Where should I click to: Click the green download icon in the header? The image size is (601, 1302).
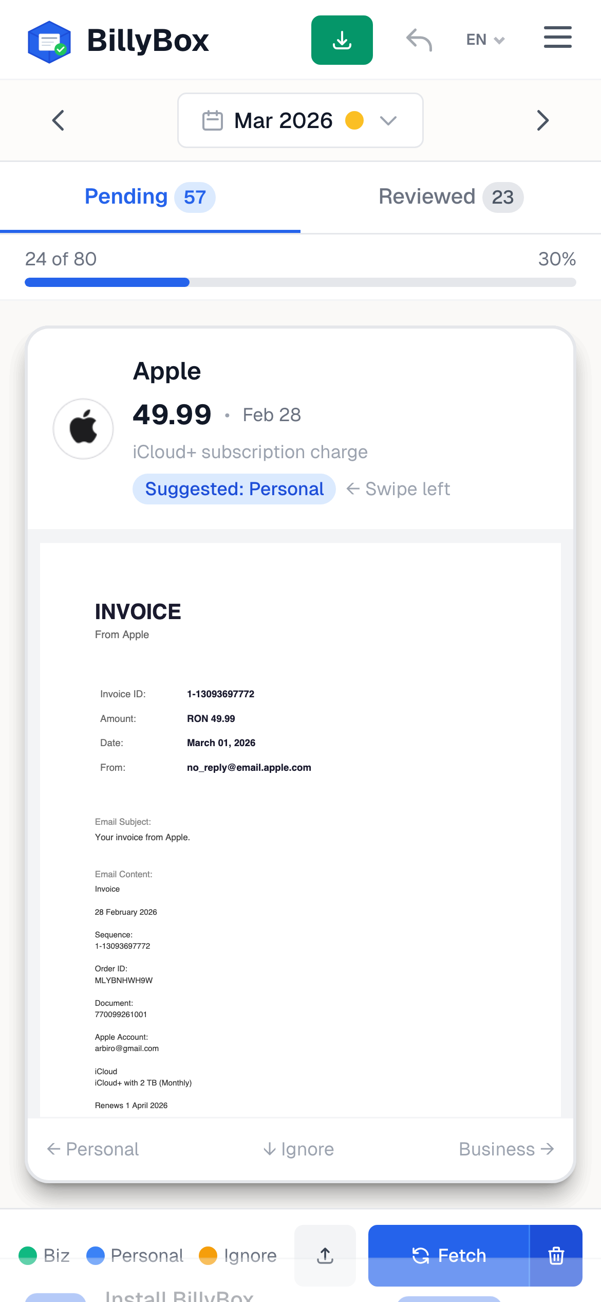[x=342, y=40]
